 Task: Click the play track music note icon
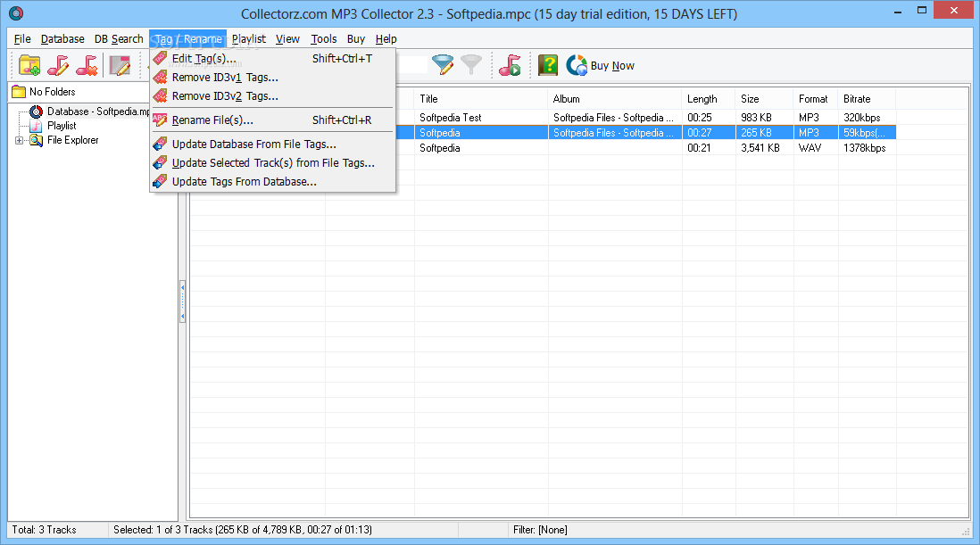pyautogui.click(x=510, y=65)
